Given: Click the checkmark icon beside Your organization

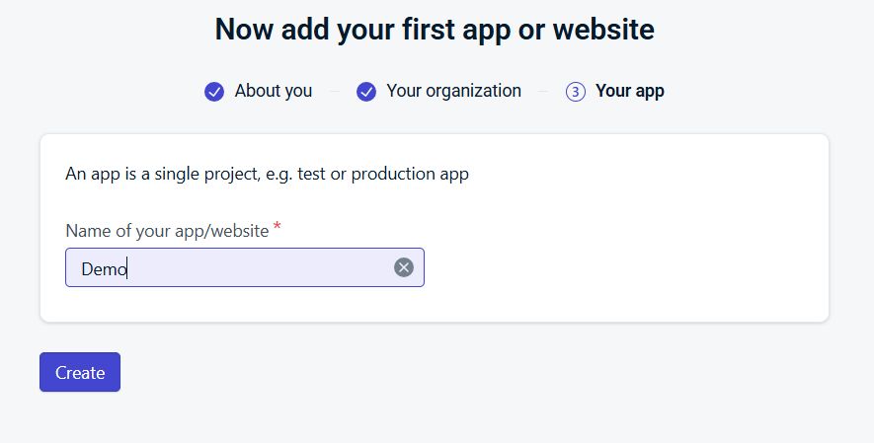Looking at the screenshot, I should click(x=366, y=92).
